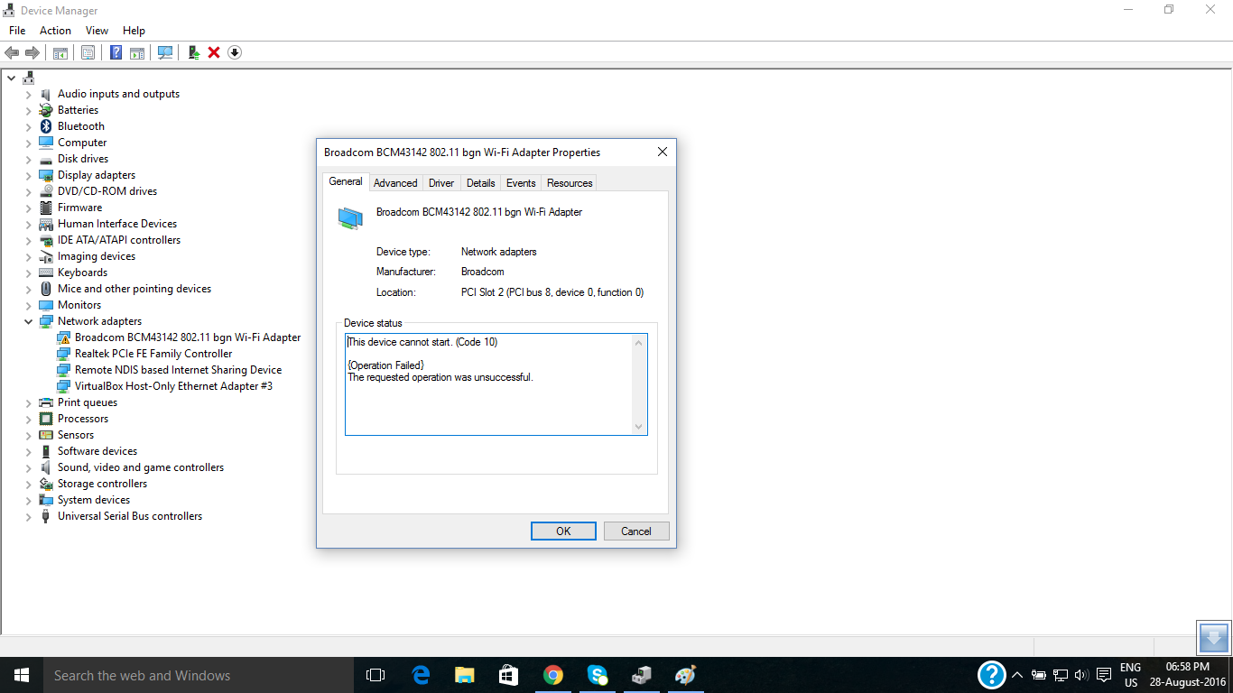Click the blue Help question mark toolbar icon
Viewport: 1233px width, 693px height.
point(116,52)
